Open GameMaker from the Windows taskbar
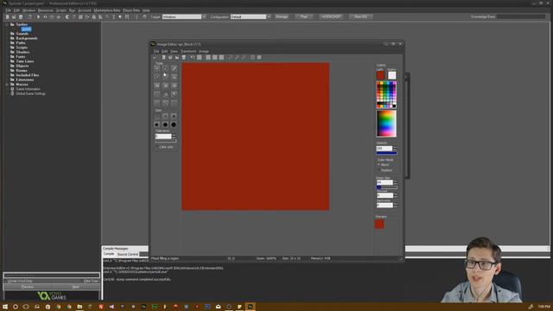The width and height of the screenshot is (553, 311). 250,307
